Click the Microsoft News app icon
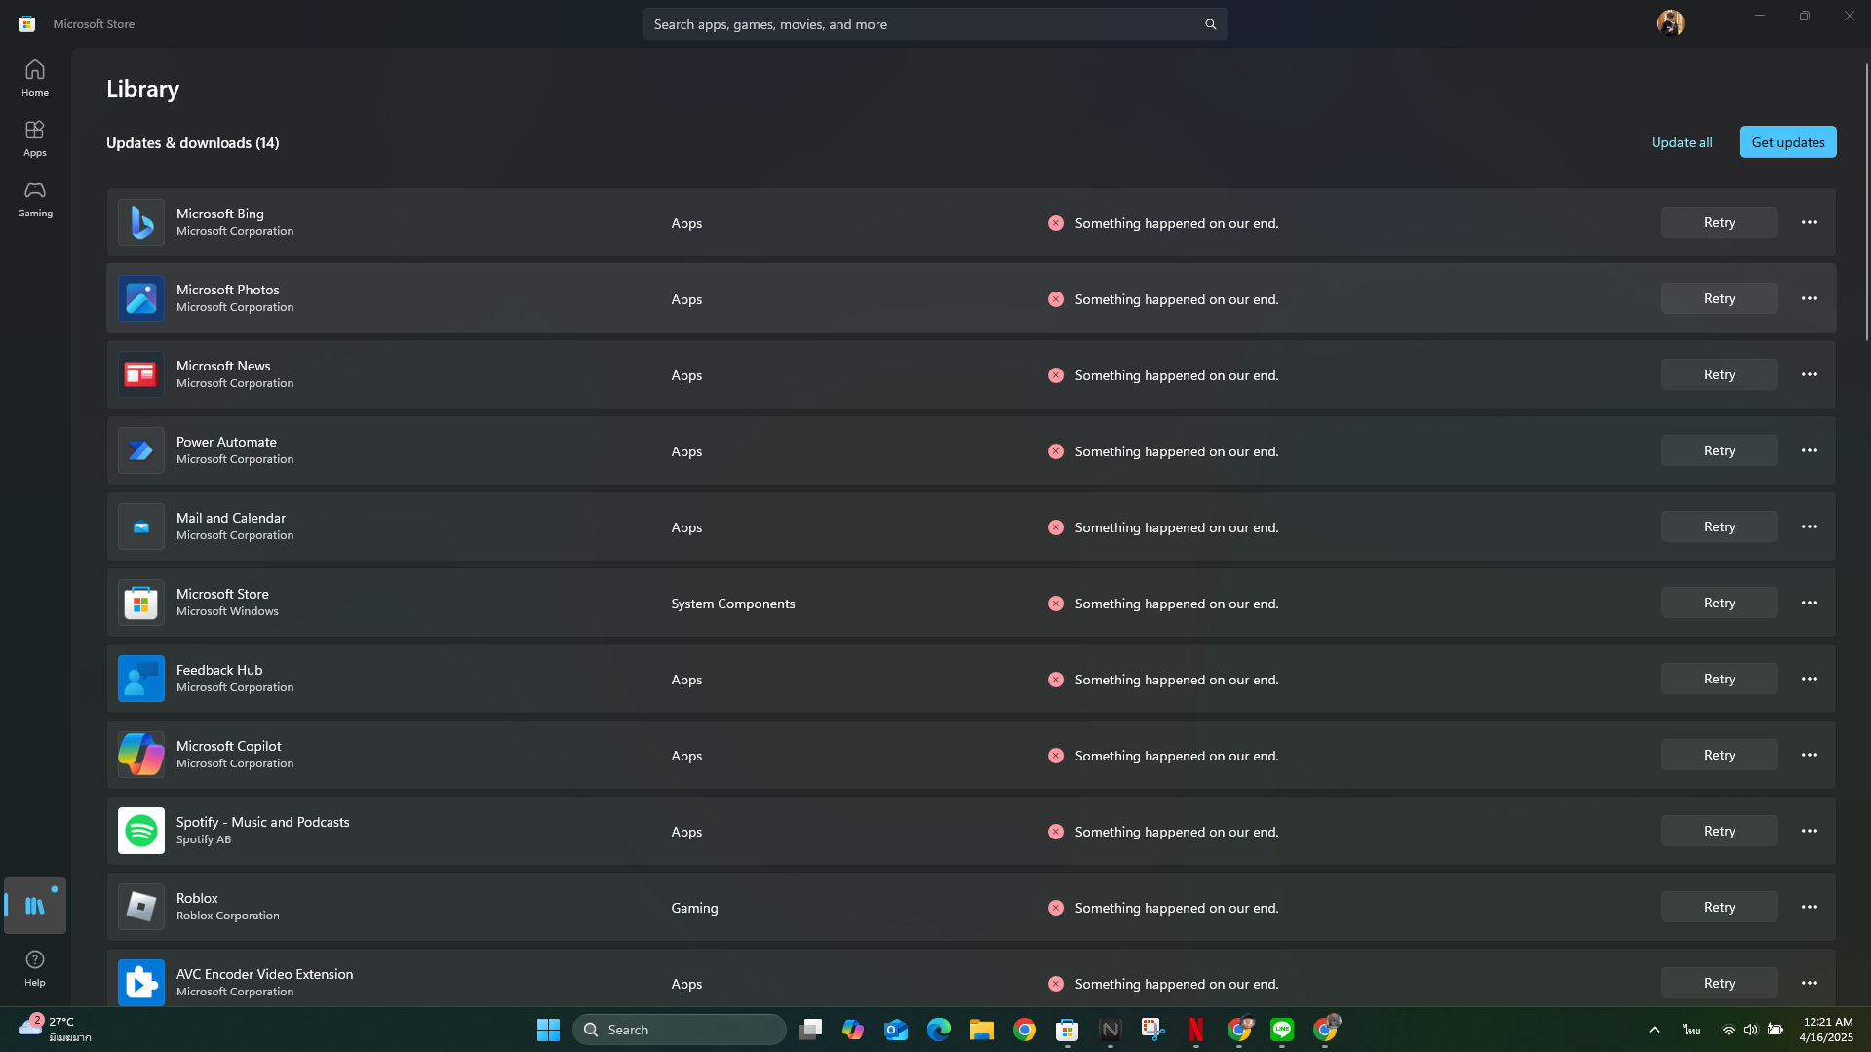 click(141, 374)
